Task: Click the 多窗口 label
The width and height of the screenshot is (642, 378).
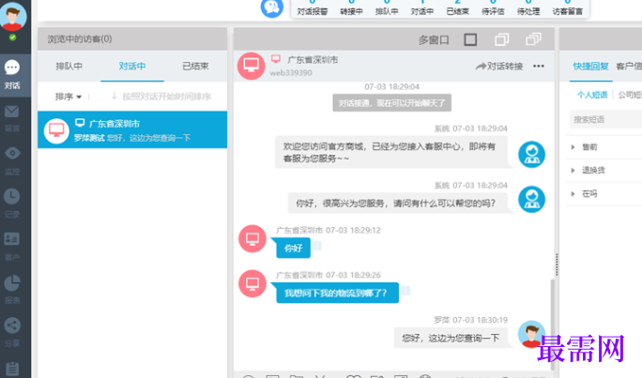Action: click(x=434, y=39)
